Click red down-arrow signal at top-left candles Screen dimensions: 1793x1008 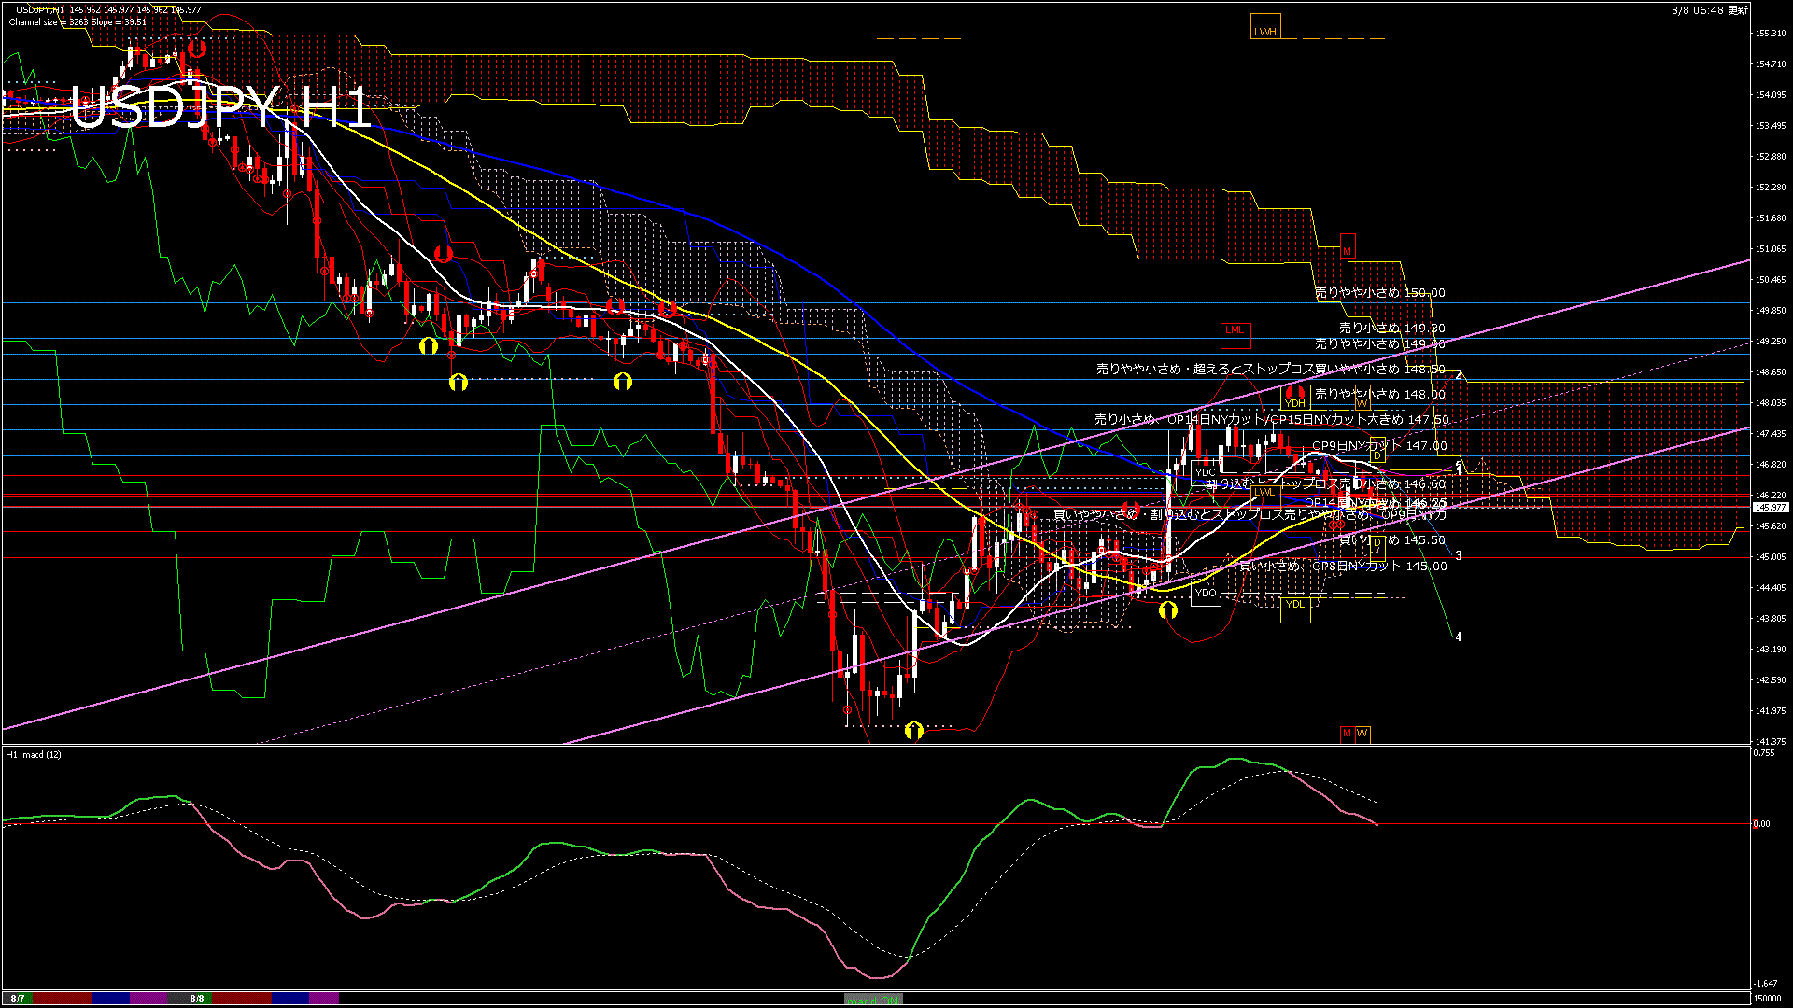(x=195, y=47)
